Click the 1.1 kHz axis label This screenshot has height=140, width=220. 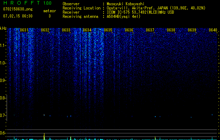[x=3, y=45]
